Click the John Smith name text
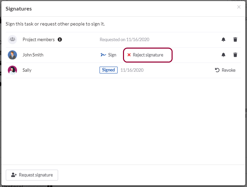 click(33, 55)
